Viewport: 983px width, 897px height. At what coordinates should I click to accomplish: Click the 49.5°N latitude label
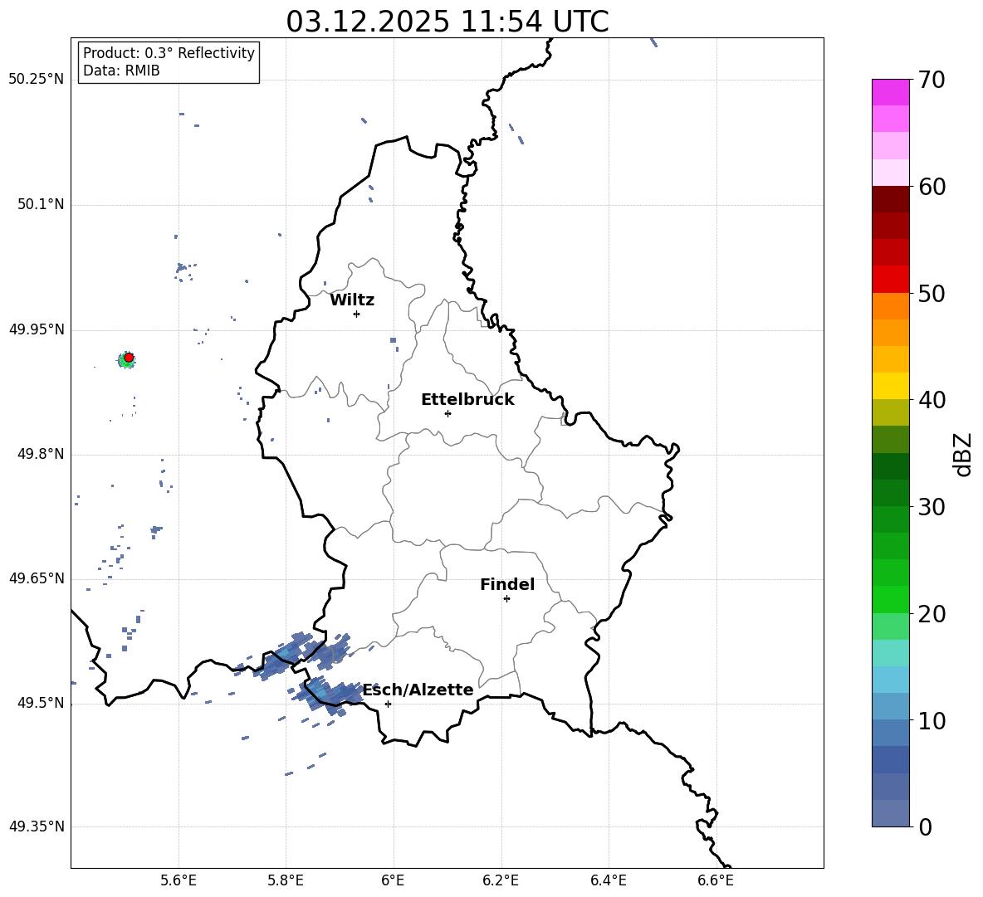(41, 703)
